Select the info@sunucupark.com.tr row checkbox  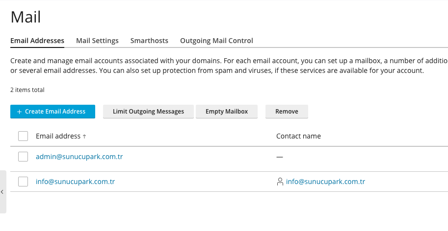coord(23,182)
